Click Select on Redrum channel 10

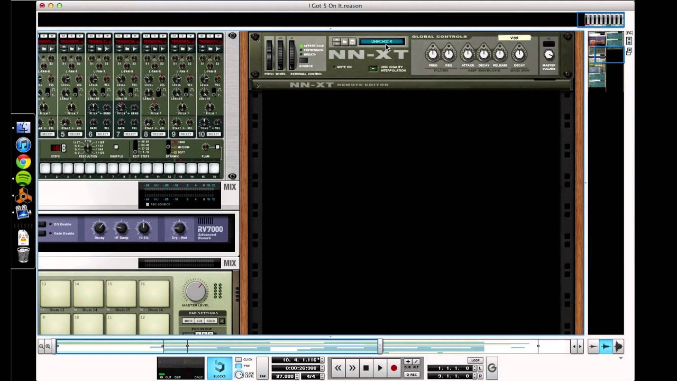point(213,134)
